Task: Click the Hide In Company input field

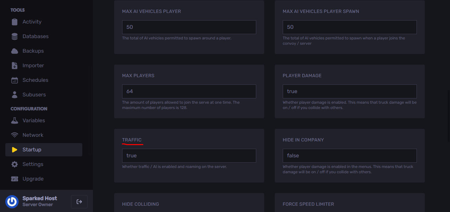Action: point(350,156)
